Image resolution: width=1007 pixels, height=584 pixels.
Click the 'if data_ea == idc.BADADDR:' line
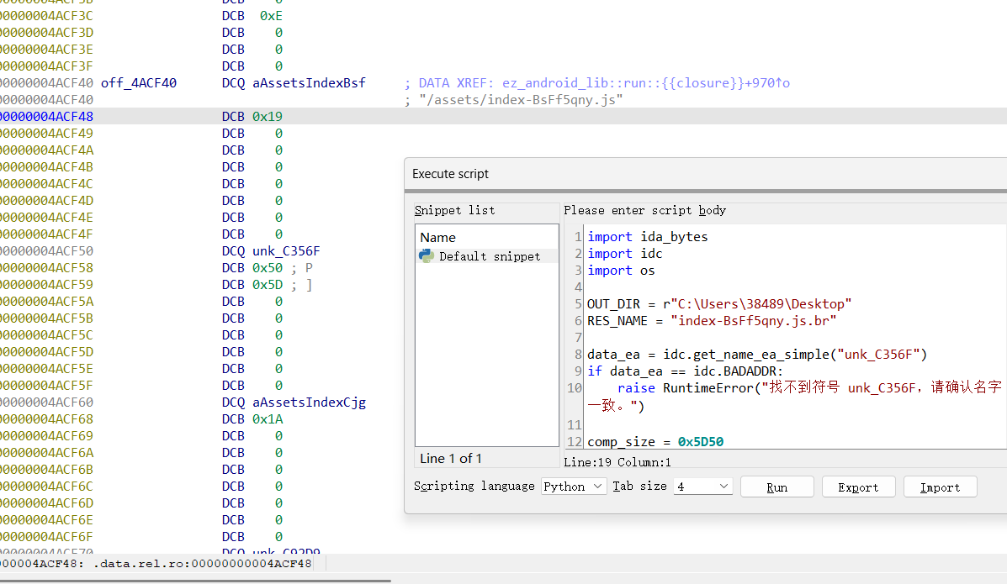click(686, 371)
